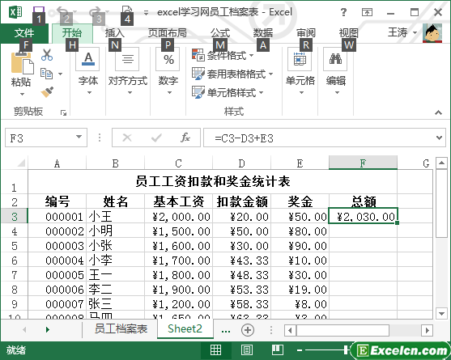Switch to Page Break Preview icon
This screenshot has height=360, width=451.
[x=278, y=349]
